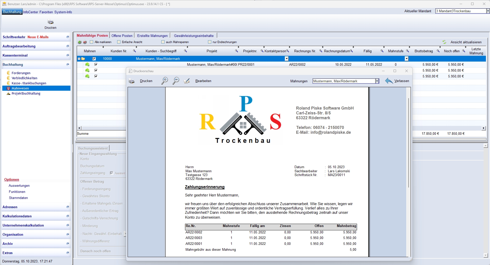Open the InfoCenter menu
The width and height of the screenshot is (490, 265).
[x=31, y=12]
